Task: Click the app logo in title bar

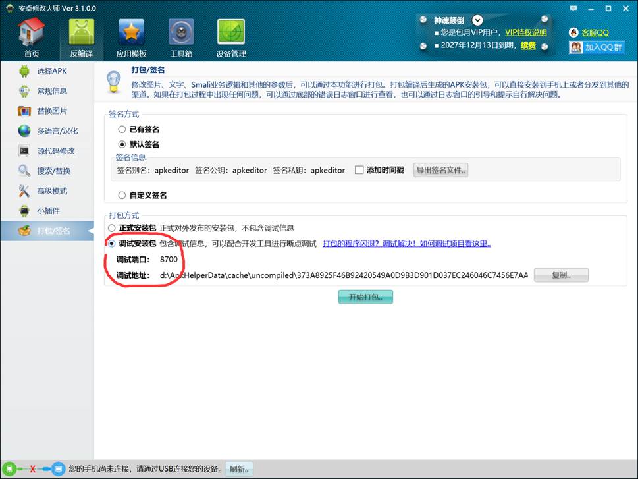Action: 10,8
